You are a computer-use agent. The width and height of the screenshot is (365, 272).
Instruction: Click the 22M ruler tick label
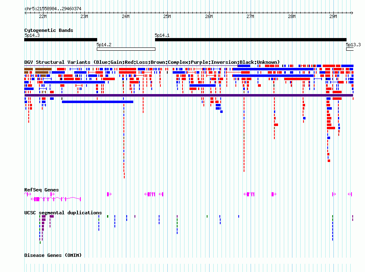[x=43, y=16]
